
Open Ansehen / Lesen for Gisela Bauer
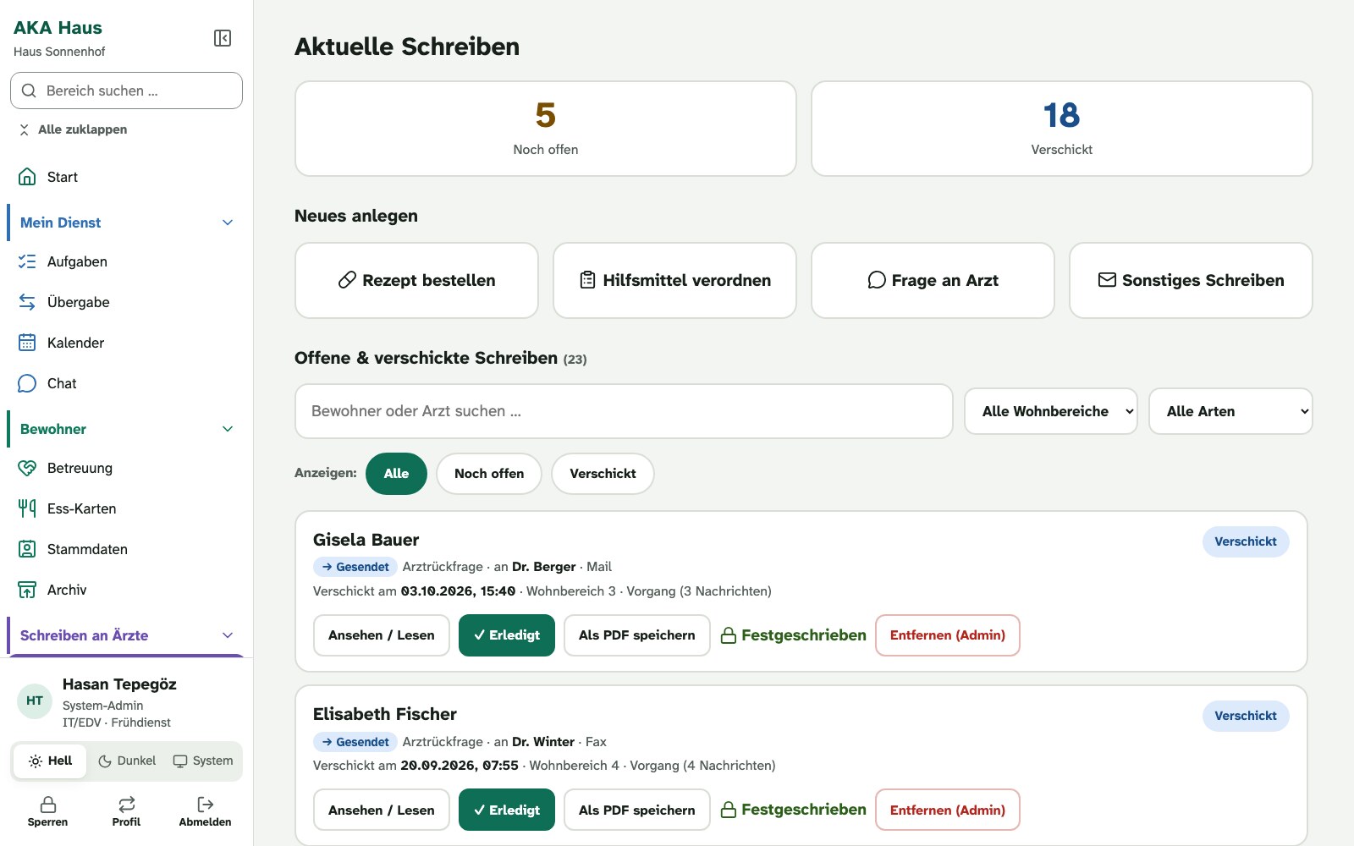(382, 635)
